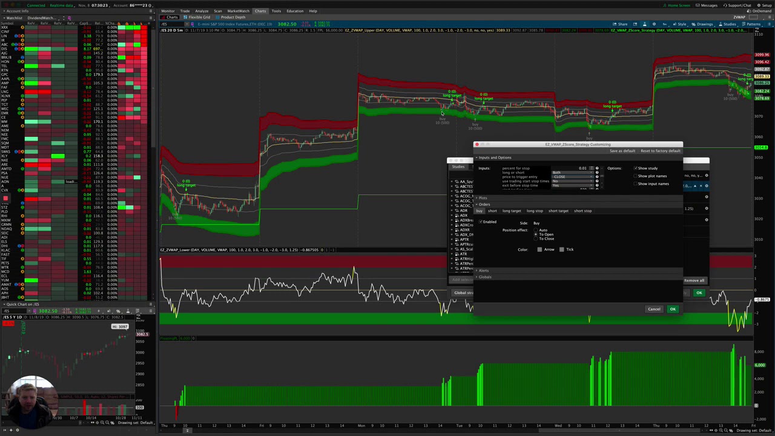Viewport: 775px width, 436px height.
Task: Open Studies menu in chart toolbar
Action: [727, 24]
